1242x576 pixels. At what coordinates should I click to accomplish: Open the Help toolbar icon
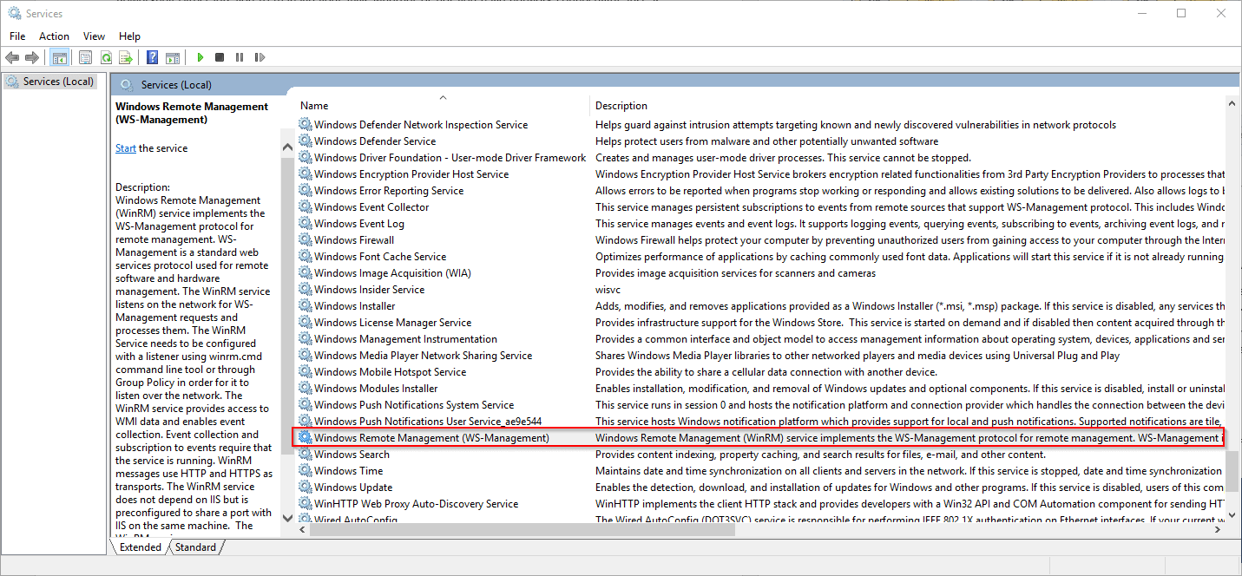click(152, 57)
